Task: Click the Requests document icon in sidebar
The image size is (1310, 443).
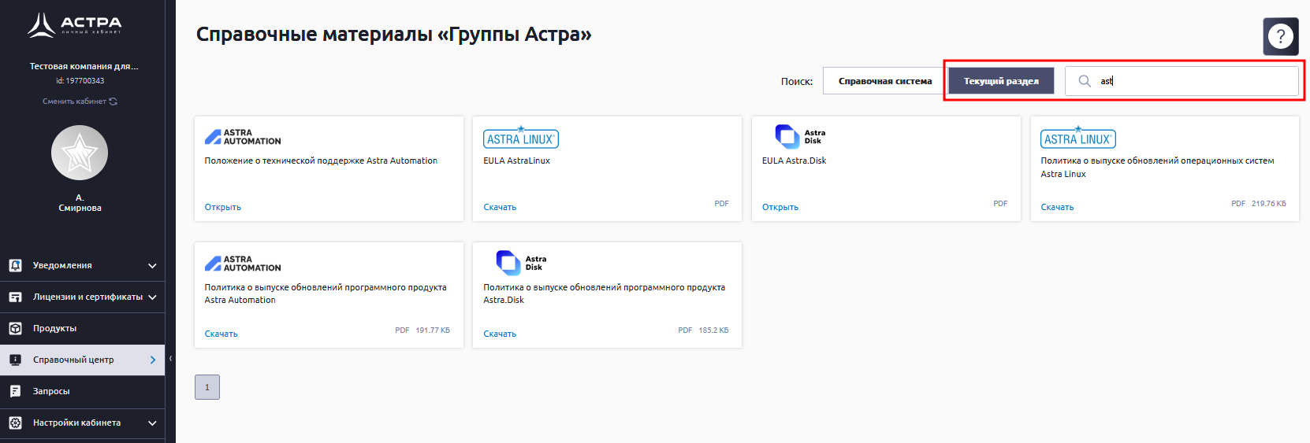Action: pyautogui.click(x=15, y=391)
